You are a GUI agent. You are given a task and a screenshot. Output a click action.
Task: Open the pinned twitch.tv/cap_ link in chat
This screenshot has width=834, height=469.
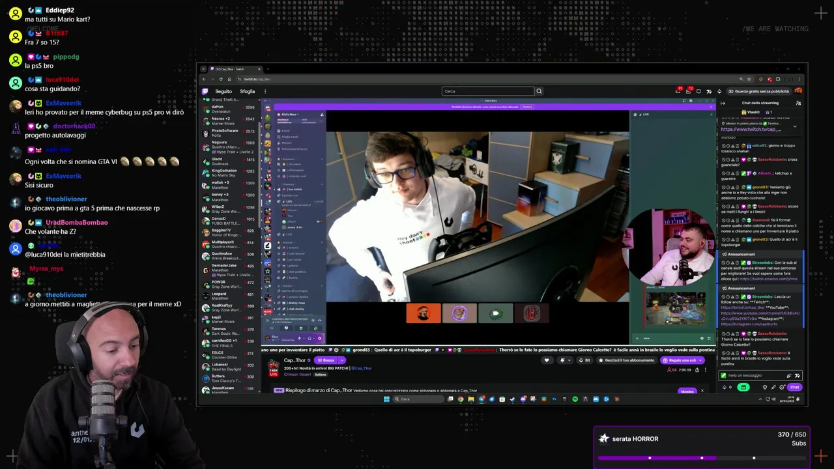[751, 129]
